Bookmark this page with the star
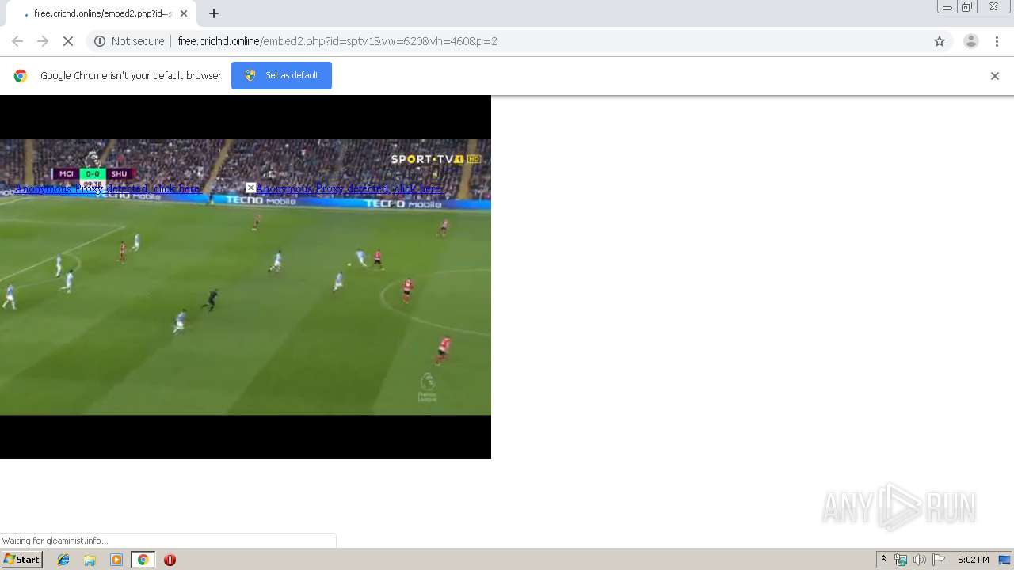The height and width of the screenshot is (570, 1014). click(940, 41)
